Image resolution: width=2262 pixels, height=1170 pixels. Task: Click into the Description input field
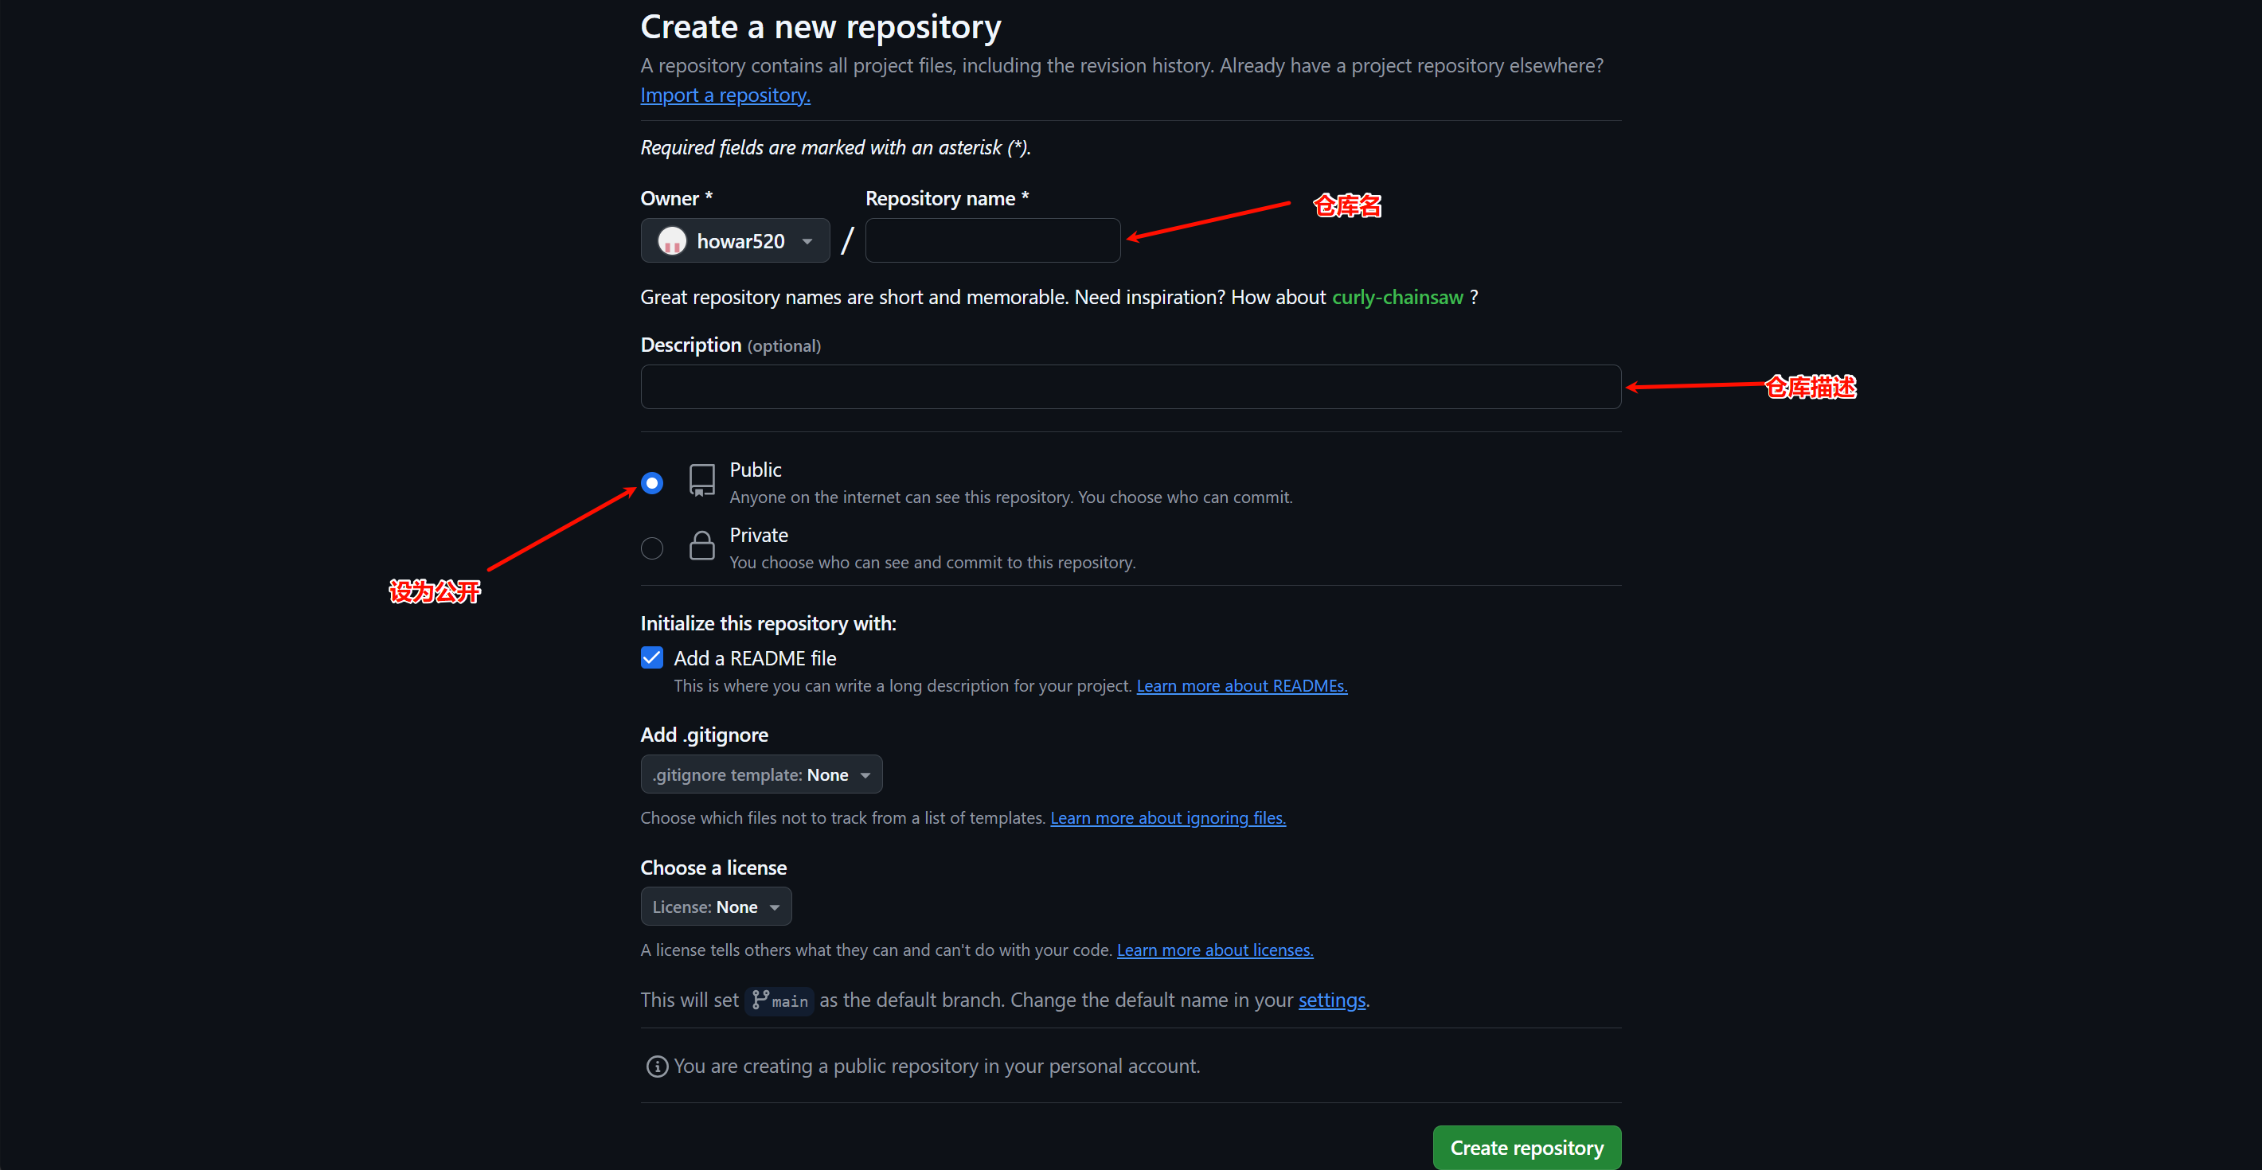point(1130,387)
